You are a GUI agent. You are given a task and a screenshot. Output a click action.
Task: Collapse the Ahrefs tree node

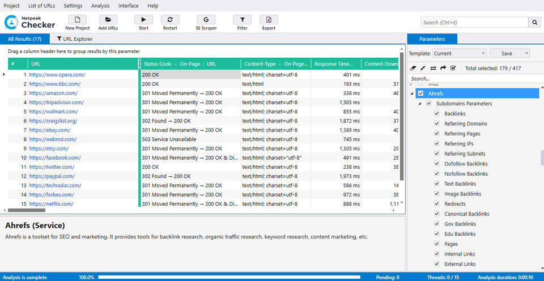(412, 93)
